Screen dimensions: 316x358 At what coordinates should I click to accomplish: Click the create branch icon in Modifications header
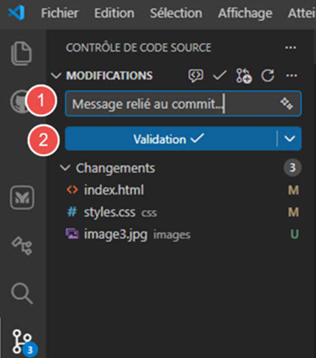tap(244, 76)
